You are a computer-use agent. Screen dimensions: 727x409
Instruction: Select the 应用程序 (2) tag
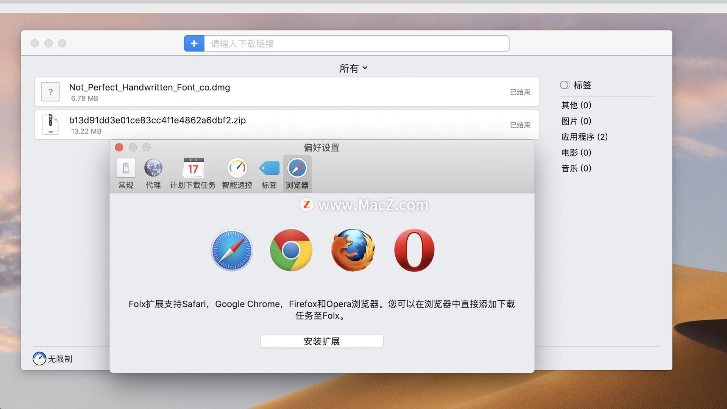[585, 137]
